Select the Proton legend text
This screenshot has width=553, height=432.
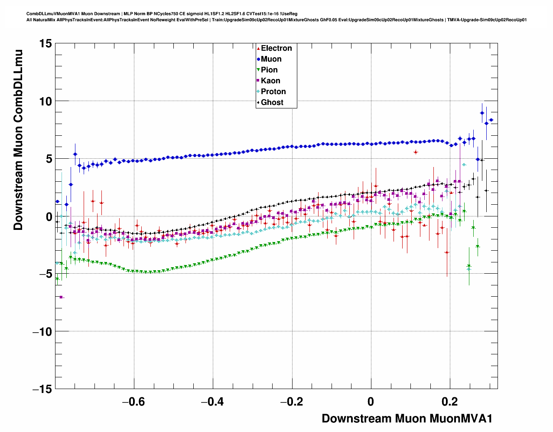pyautogui.click(x=273, y=92)
